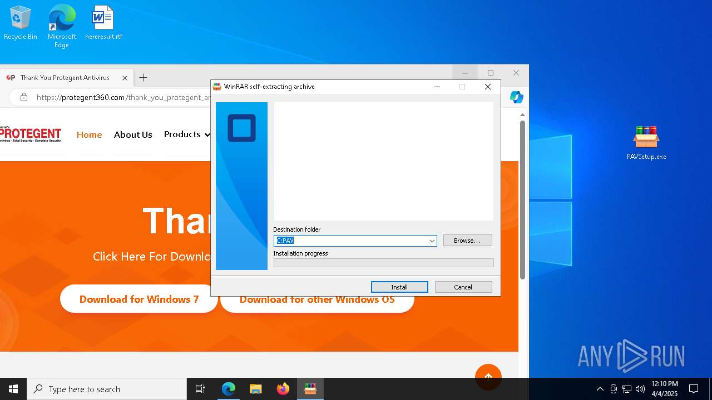712x400 pixels.
Task: Click the site lock icon in the address bar
Action: point(23,97)
